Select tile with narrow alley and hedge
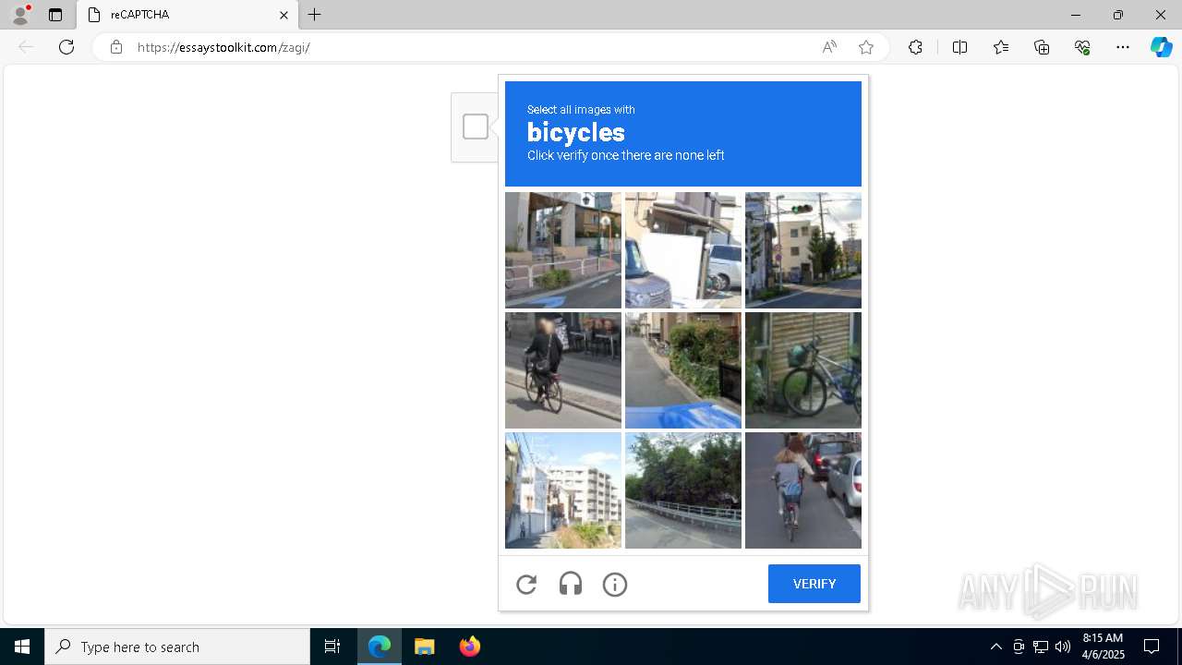The height and width of the screenshot is (665, 1182). tap(683, 370)
